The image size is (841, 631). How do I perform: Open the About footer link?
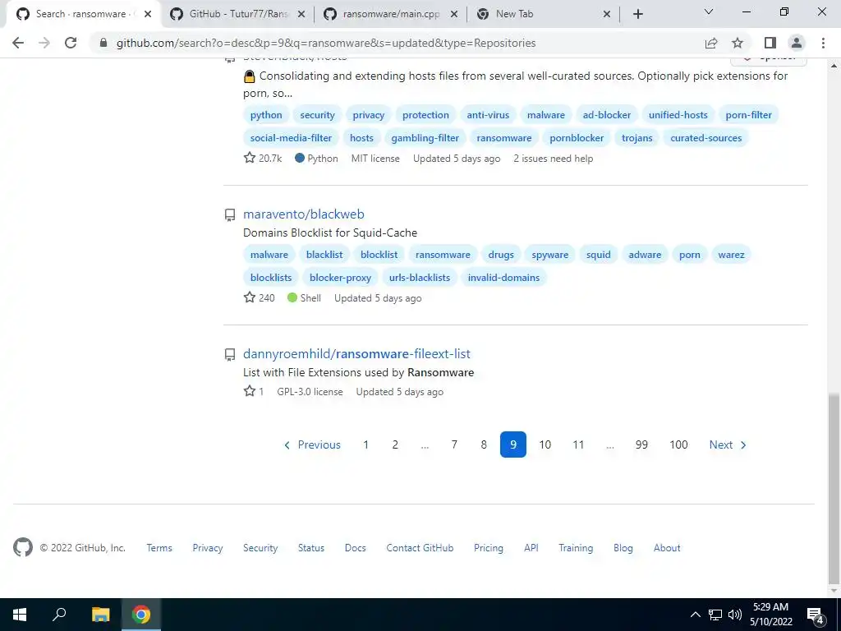[x=667, y=548]
